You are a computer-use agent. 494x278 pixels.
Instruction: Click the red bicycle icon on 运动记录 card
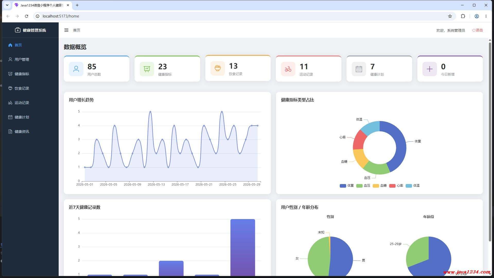[288, 69]
